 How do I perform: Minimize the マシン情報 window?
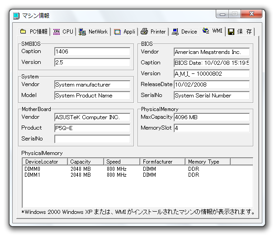coord(223,14)
